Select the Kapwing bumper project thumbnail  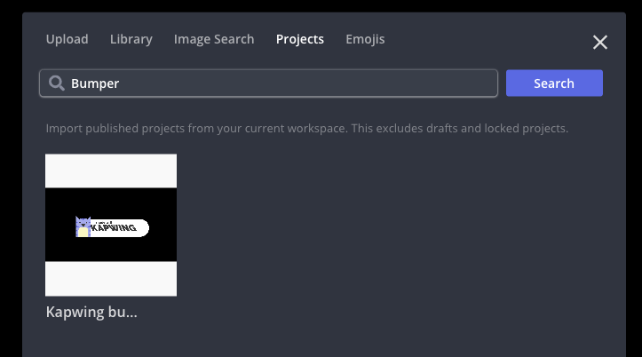tap(111, 225)
